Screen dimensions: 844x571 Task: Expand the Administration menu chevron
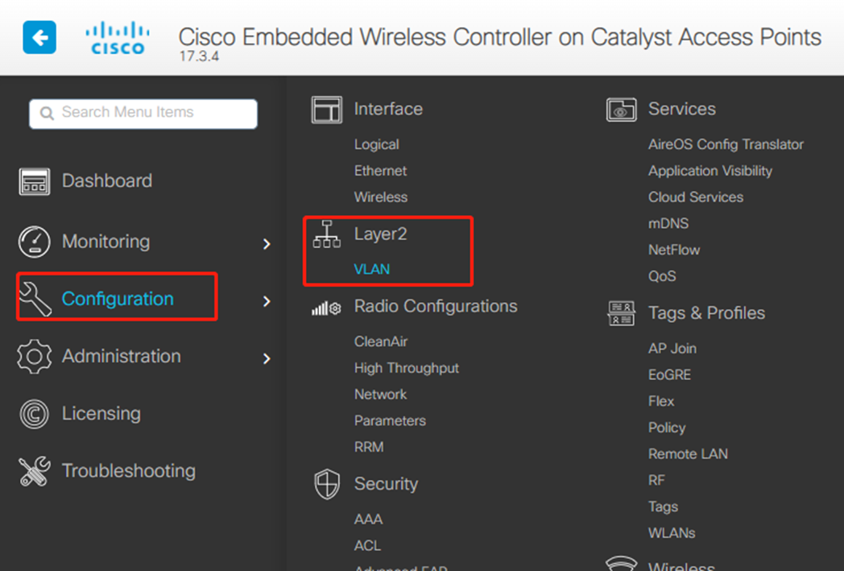267,358
